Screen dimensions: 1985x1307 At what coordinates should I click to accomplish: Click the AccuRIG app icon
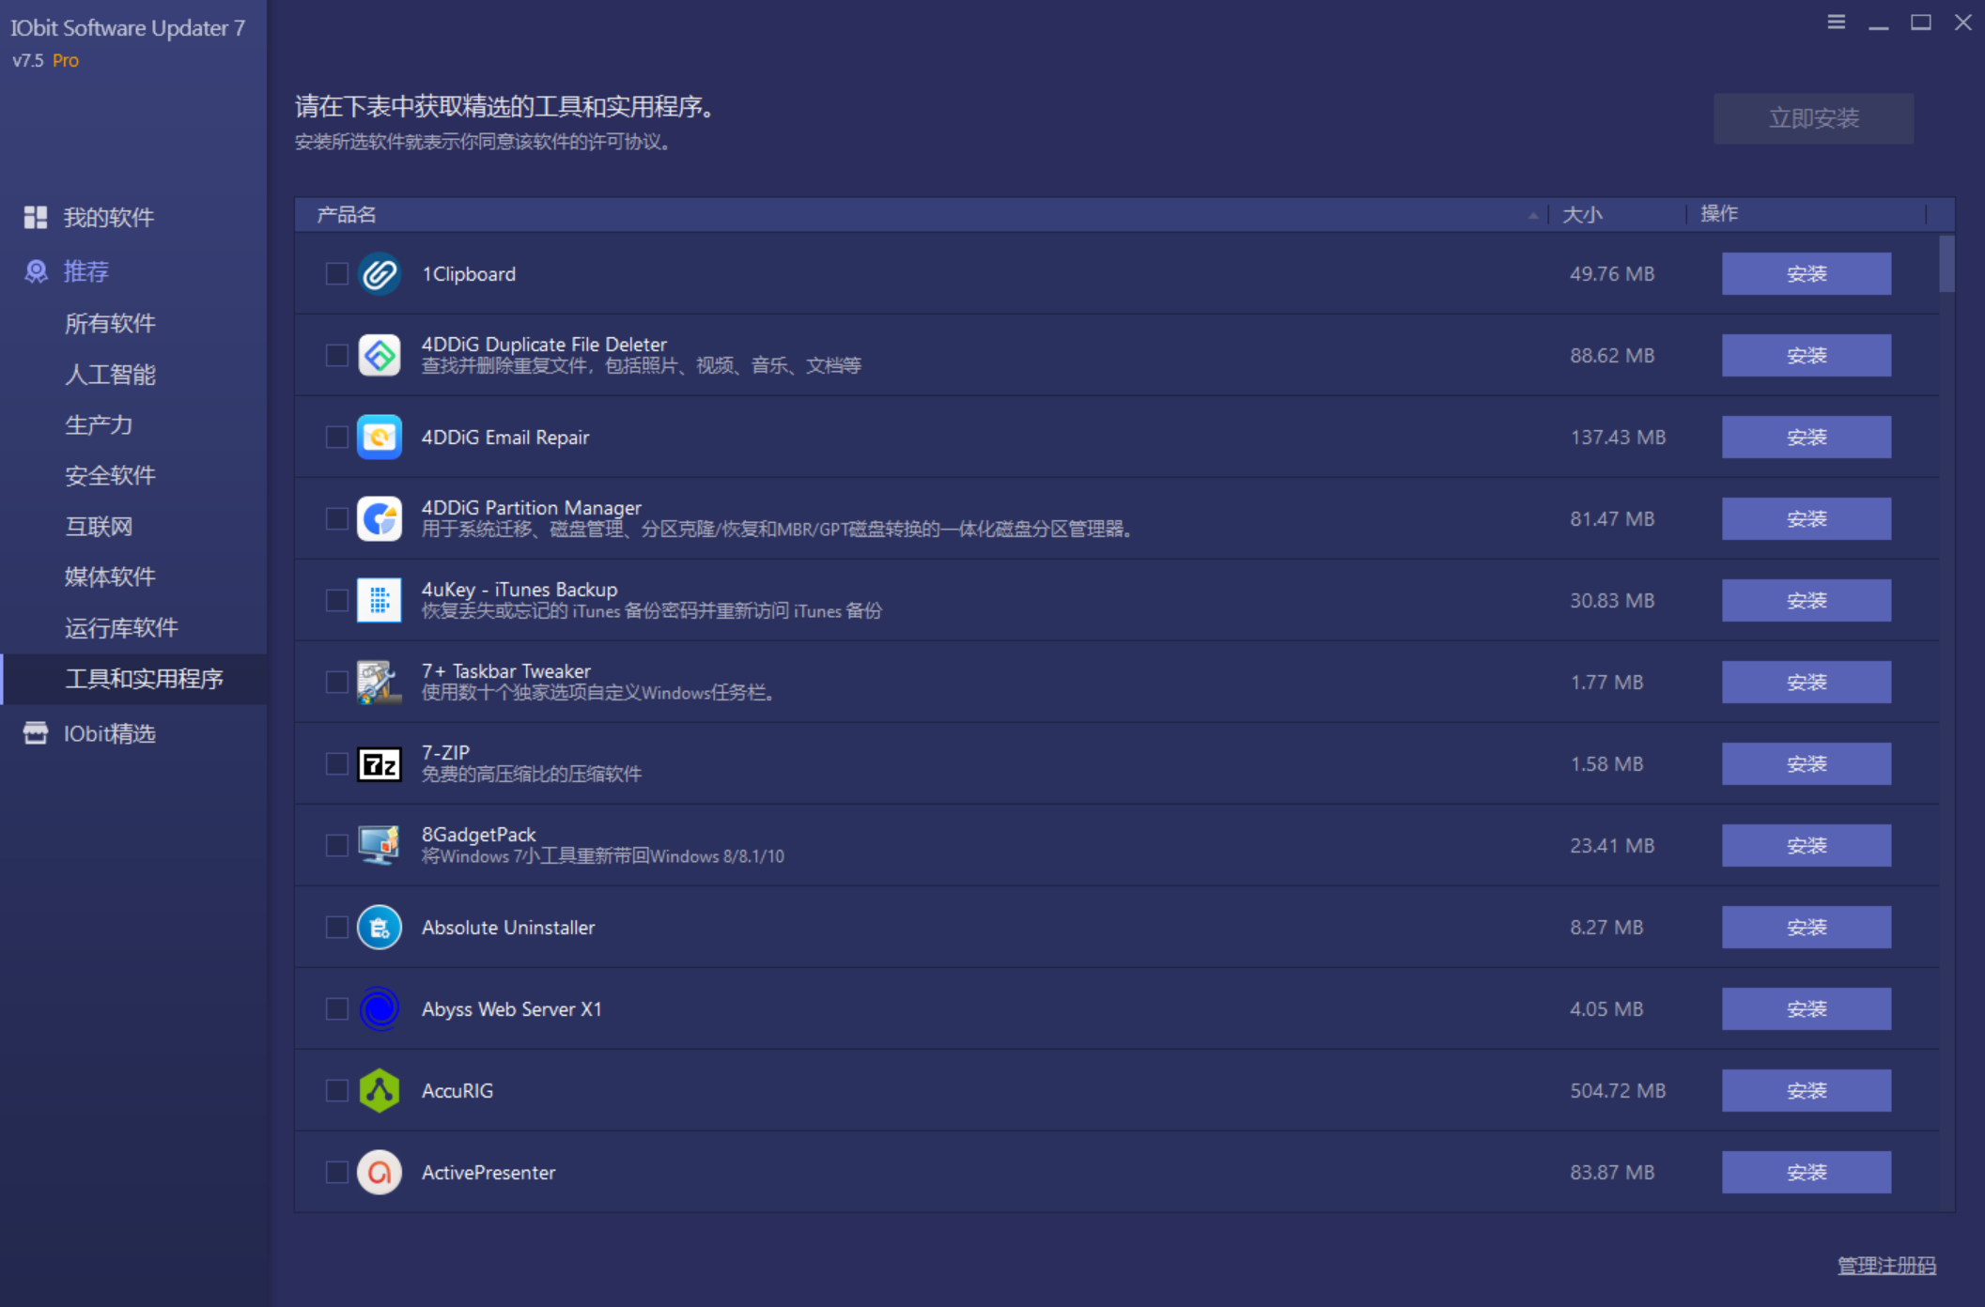[380, 1091]
